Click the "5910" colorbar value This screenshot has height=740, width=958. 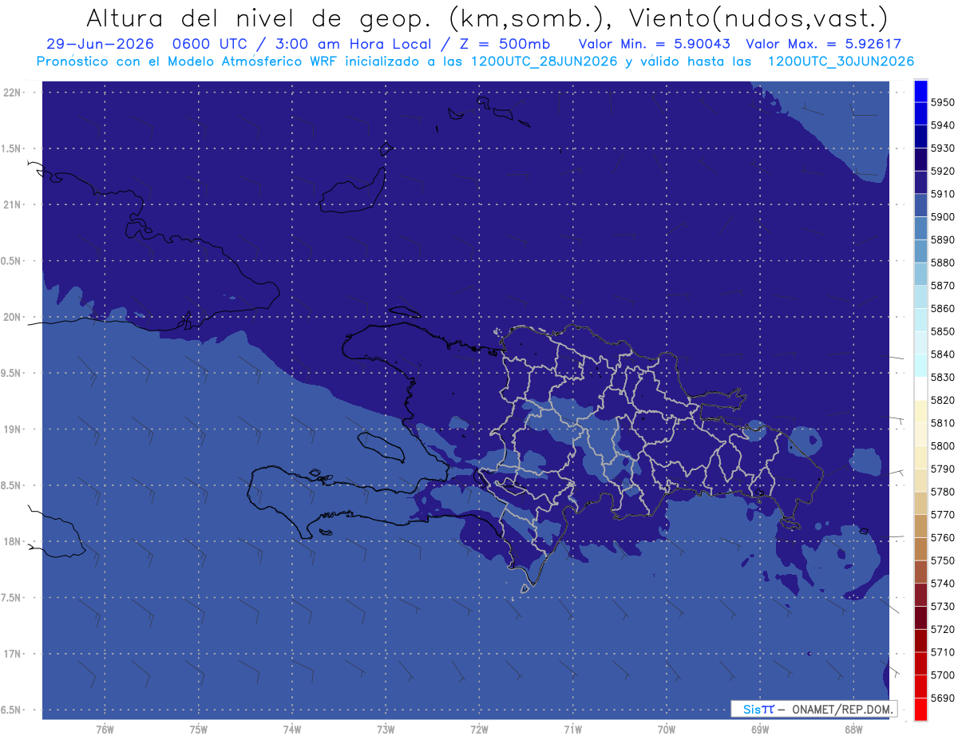[942, 194]
